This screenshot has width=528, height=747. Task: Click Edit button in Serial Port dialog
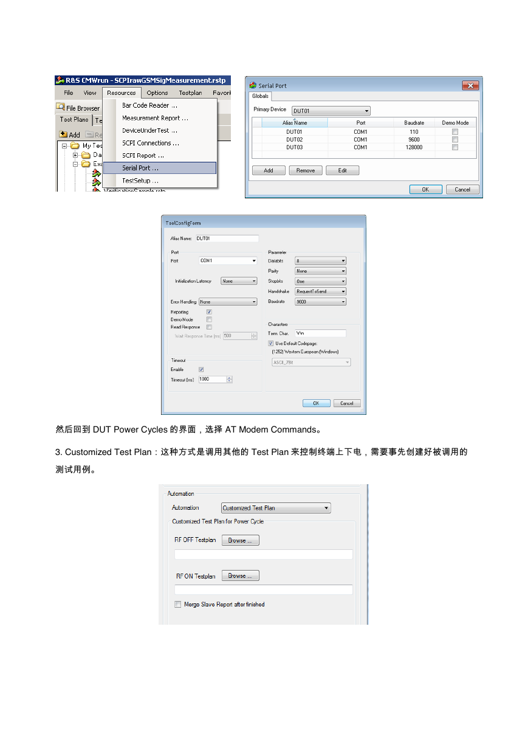[343, 171]
